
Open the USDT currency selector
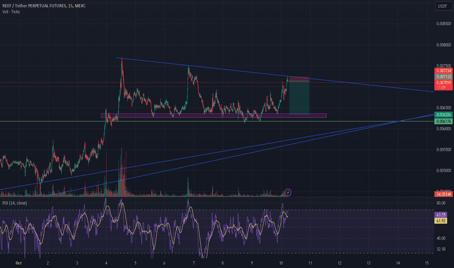coord(443,6)
